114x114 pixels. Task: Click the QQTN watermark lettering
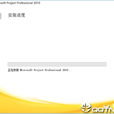point(103,110)
